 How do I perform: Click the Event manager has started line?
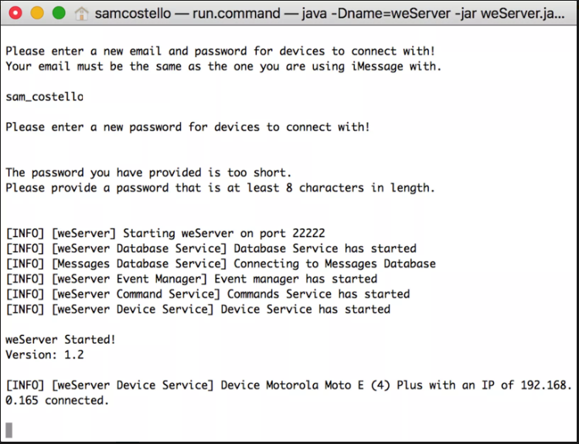coord(191,279)
